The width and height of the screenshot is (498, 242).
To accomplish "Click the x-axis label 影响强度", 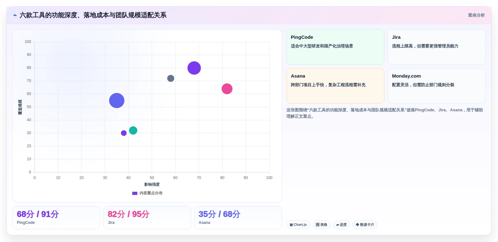I will tap(152, 185).
